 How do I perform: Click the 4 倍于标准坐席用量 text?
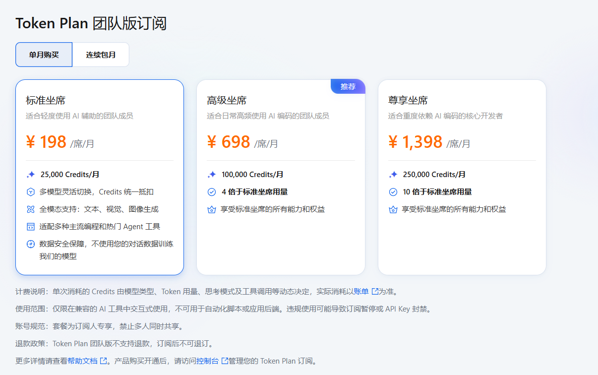point(255,192)
